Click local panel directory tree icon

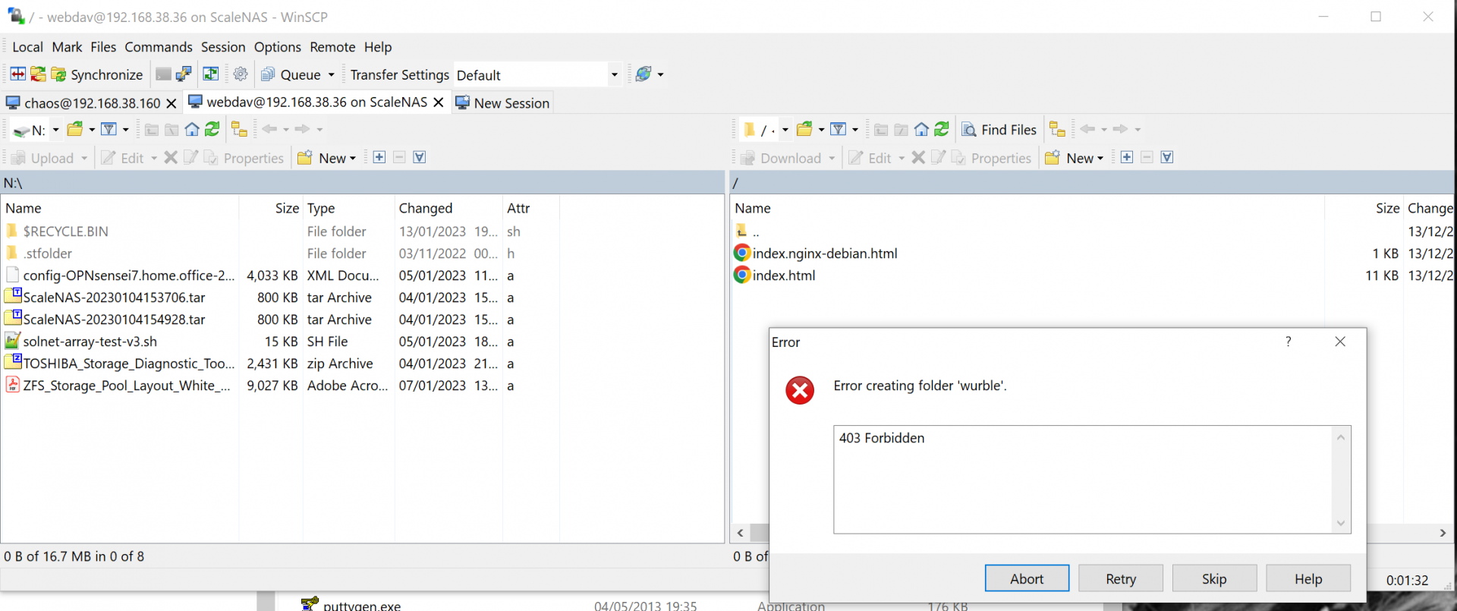(x=240, y=129)
